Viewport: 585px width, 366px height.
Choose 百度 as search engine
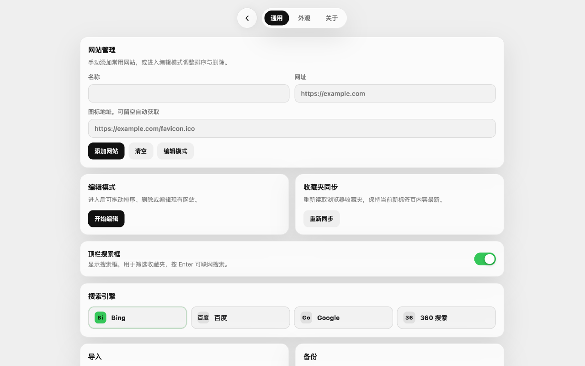point(240,318)
